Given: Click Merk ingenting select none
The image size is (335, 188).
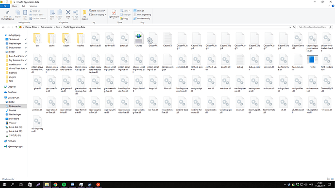Looking at the screenshot, I should coord(142,15).
